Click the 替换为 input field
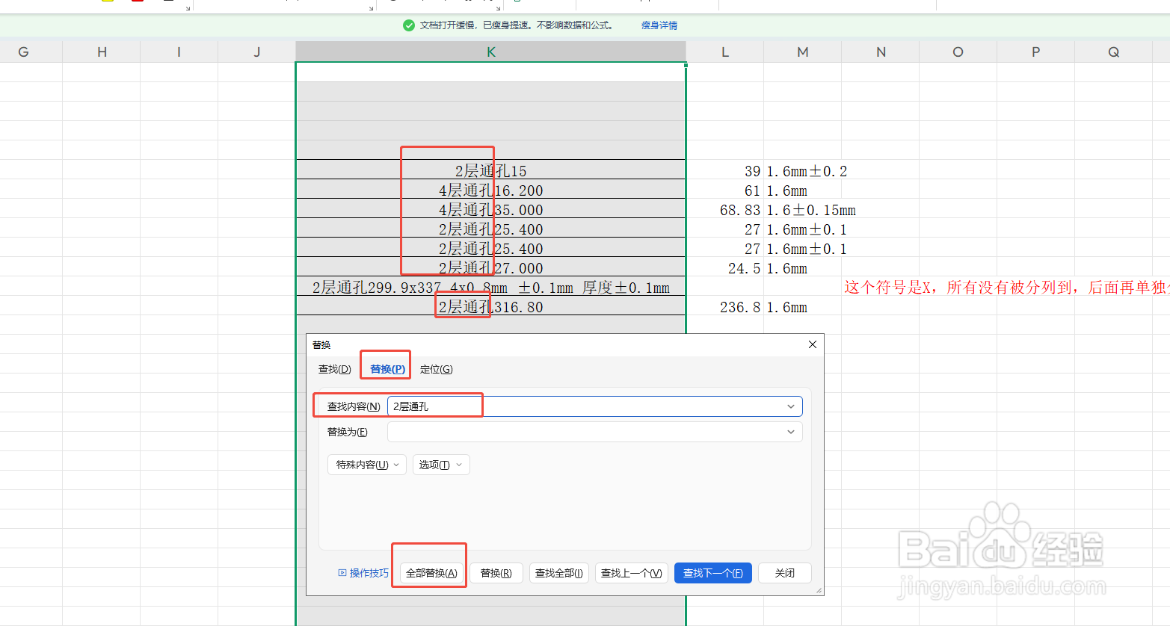1170x626 pixels. [594, 432]
